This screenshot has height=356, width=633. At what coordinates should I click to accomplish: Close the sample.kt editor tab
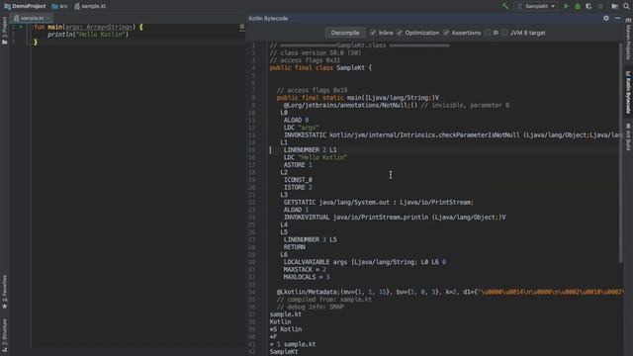coord(48,18)
